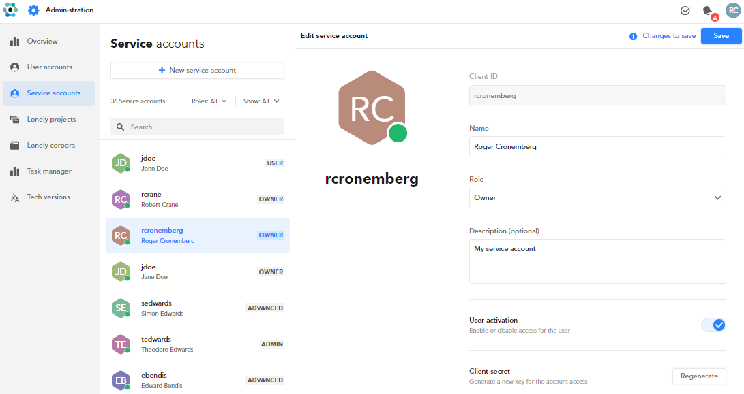
Task: Open the Role dropdown set to Owner
Action: tap(597, 198)
